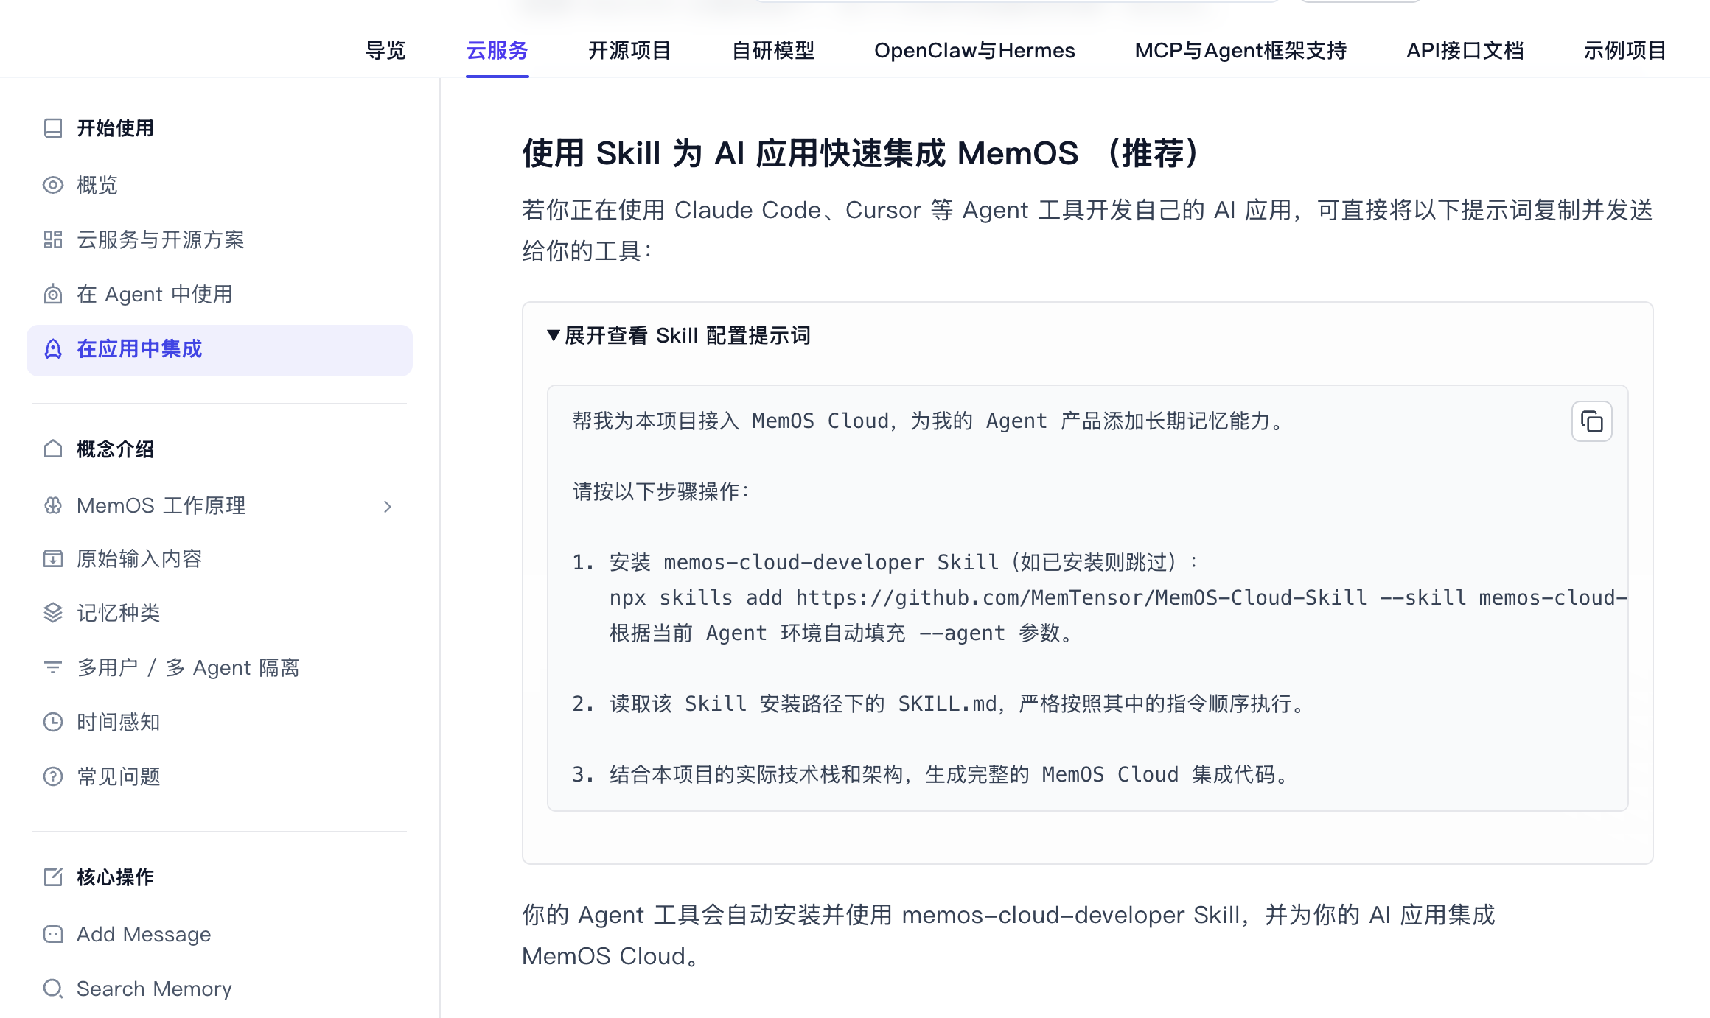Click the paragraph starting 你的 Agent 工具会自动安装

pos(1008,935)
